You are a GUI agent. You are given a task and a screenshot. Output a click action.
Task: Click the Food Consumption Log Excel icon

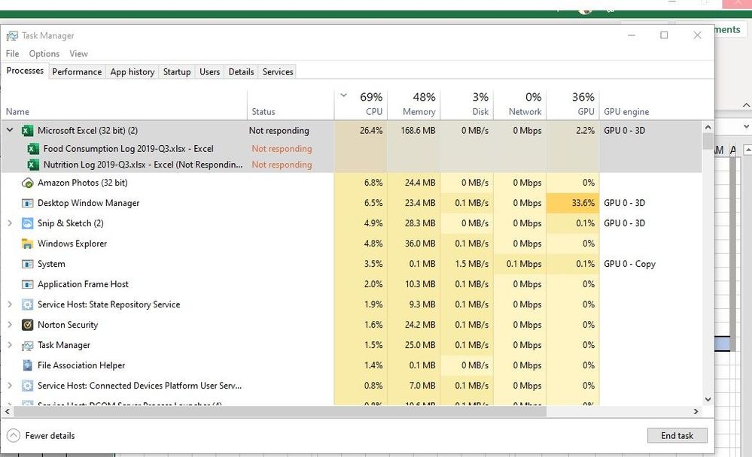(x=33, y=149)
